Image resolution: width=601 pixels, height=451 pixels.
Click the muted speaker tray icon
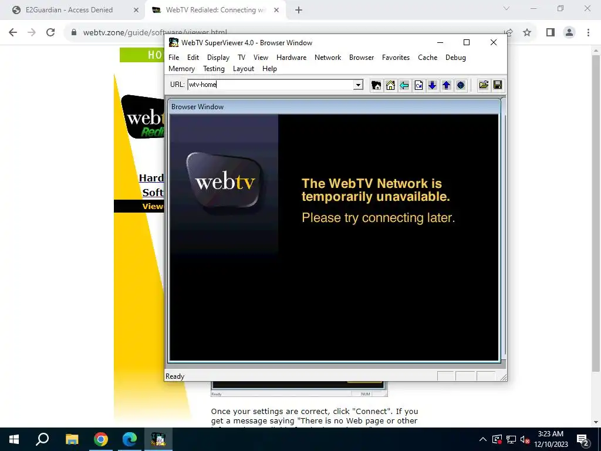[525, 439]
